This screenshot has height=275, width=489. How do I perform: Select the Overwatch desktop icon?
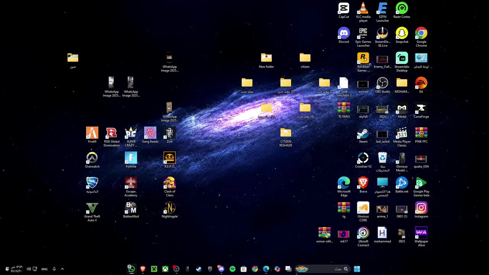coord(92,160)
